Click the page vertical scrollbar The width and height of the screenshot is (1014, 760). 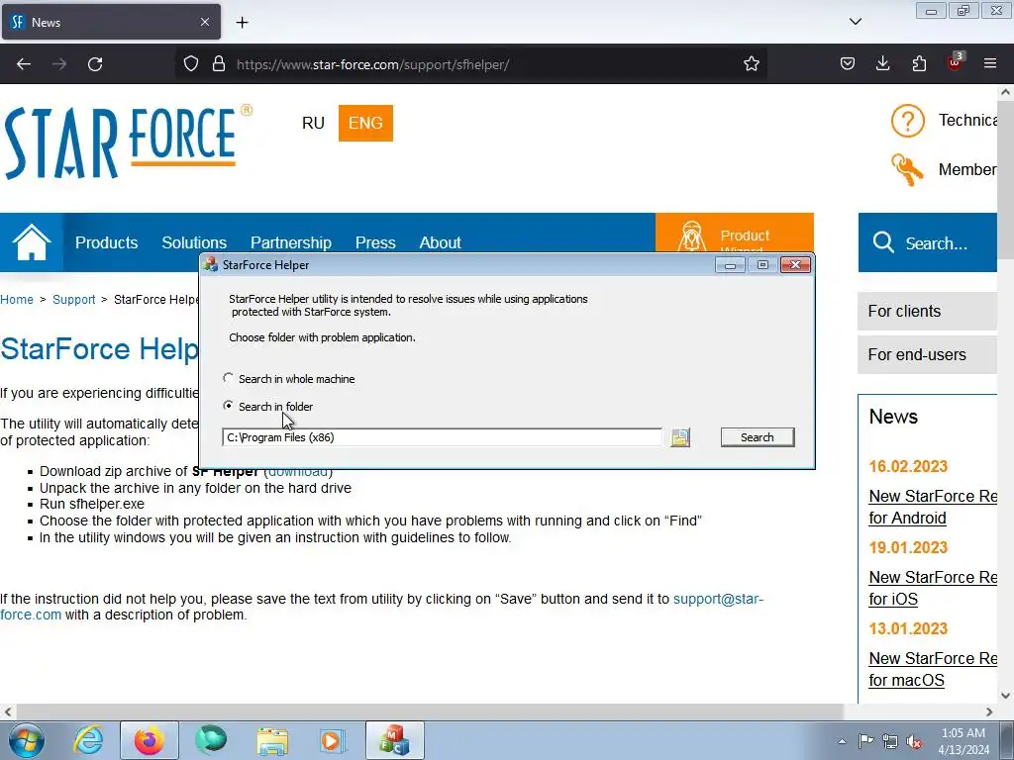[1006, 178]
